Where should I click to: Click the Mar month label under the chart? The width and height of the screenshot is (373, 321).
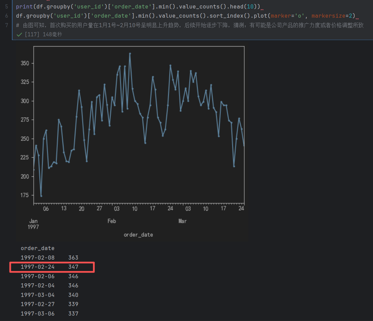coord(182,221)
